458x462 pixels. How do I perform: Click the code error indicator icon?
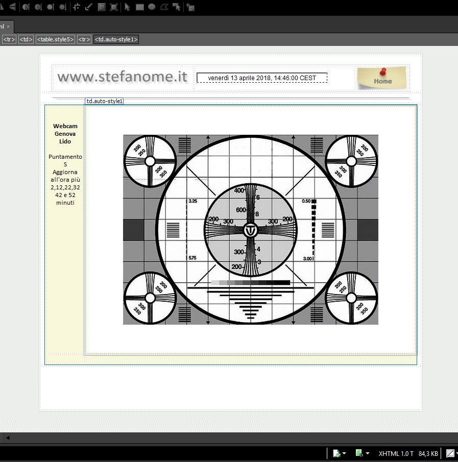(359, 453)
